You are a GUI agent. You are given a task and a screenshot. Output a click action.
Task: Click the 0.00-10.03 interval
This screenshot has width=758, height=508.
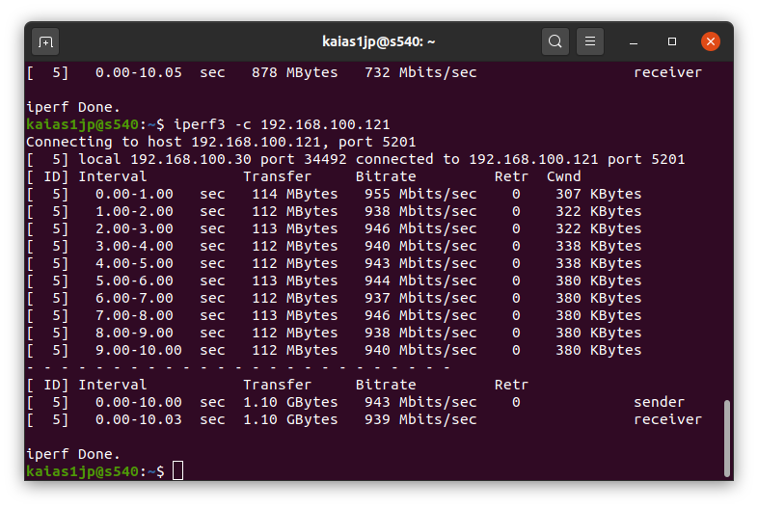(x=139, y=420)
